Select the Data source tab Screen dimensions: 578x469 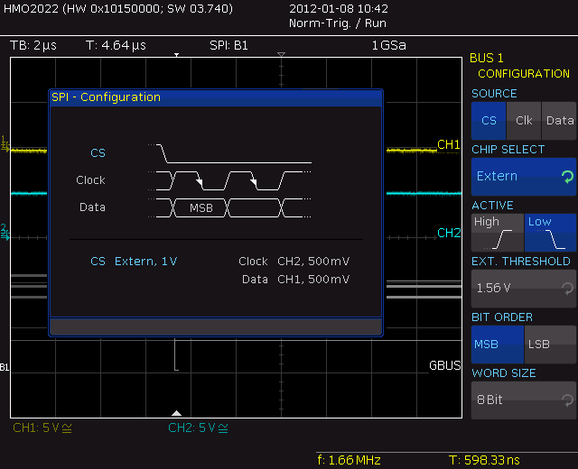[x=559, y=121]
